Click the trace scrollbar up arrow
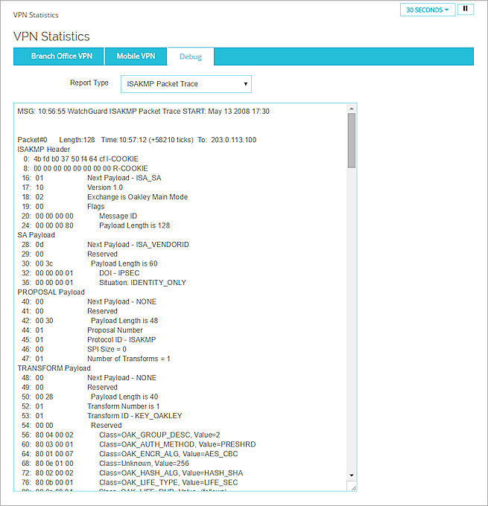 [352, 109]
